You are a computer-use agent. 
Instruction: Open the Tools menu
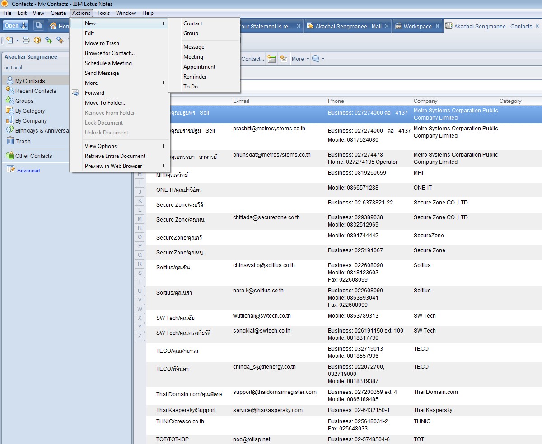click(103, 13)
